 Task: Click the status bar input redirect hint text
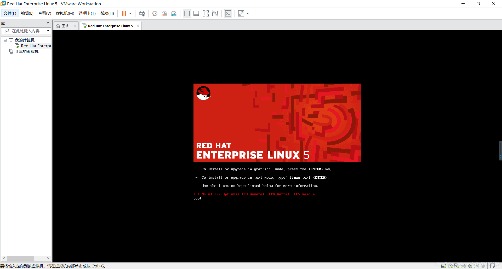[53, 266]
